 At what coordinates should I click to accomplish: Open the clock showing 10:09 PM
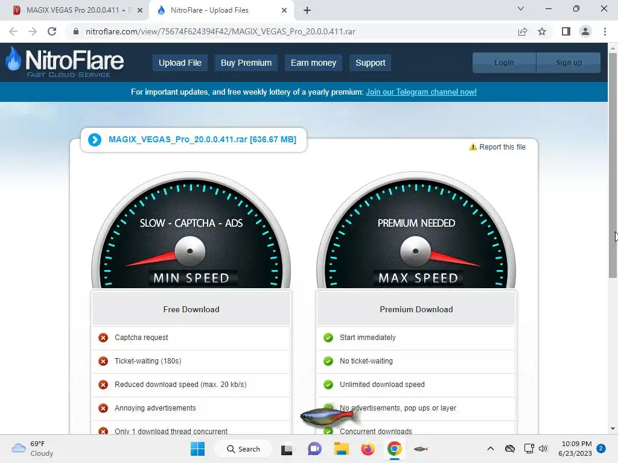click(575, 449)
